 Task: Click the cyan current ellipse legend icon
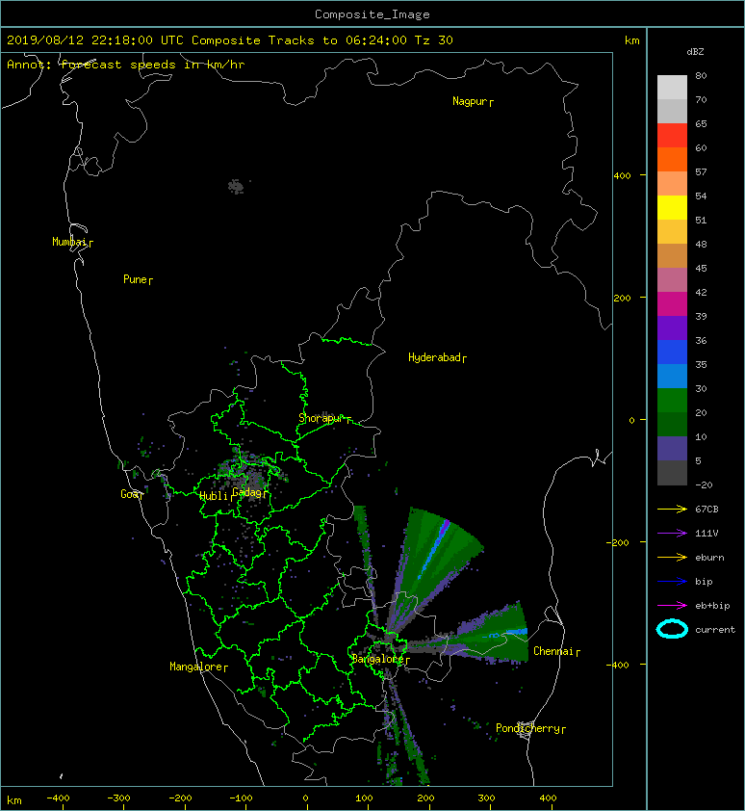point(672,629)
